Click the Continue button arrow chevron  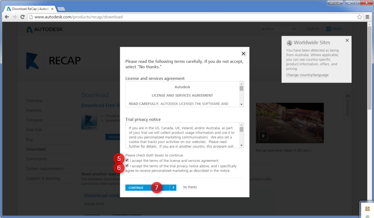(174, 188)
